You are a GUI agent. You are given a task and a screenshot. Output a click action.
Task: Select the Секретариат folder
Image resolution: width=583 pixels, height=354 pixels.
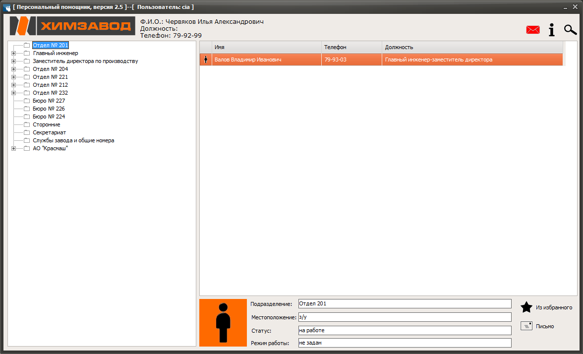pos(49,132)
